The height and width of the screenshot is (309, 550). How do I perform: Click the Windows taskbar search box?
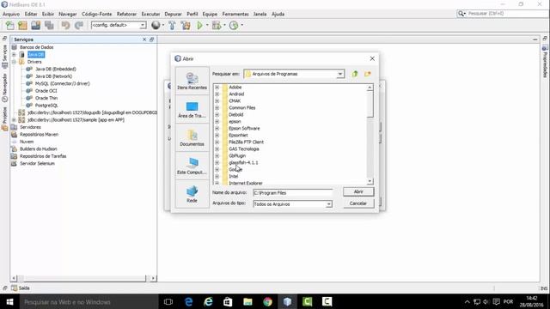tap(89, 301)
